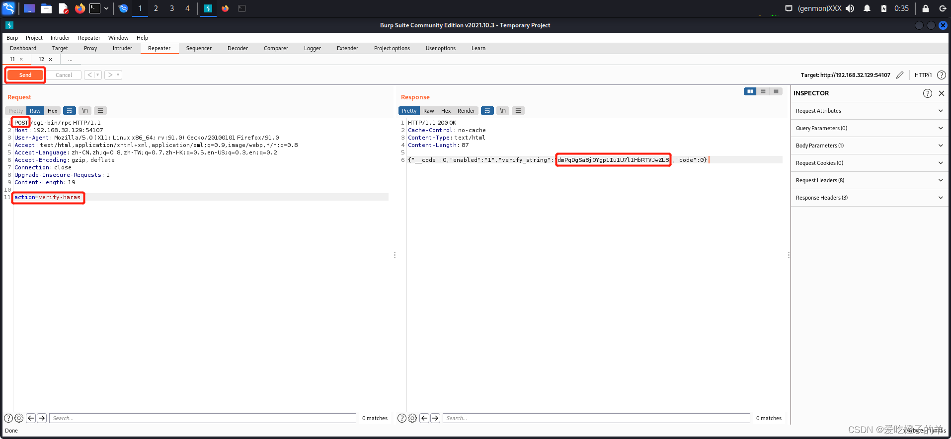The image size is (951, 439).
Task: Expand Request Headers (8) section
Action: click(x=870, y=180)
